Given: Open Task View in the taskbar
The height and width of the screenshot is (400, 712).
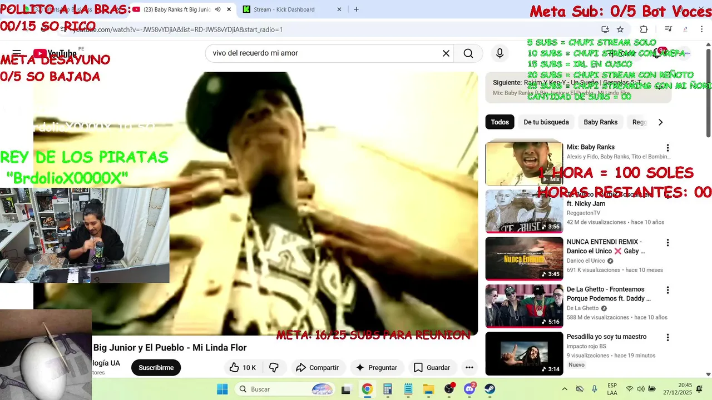Looking at the screenshot, I should coord(345,389).
